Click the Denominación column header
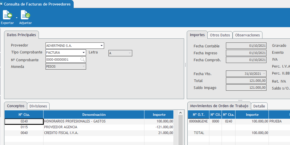 coord(94,115)
